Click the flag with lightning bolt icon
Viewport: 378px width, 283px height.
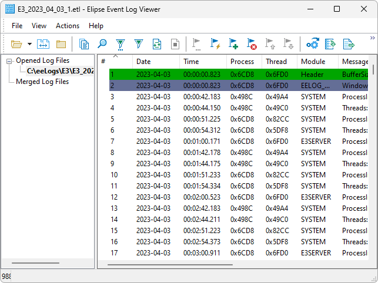pyautogui.click(x=215, y=44)
